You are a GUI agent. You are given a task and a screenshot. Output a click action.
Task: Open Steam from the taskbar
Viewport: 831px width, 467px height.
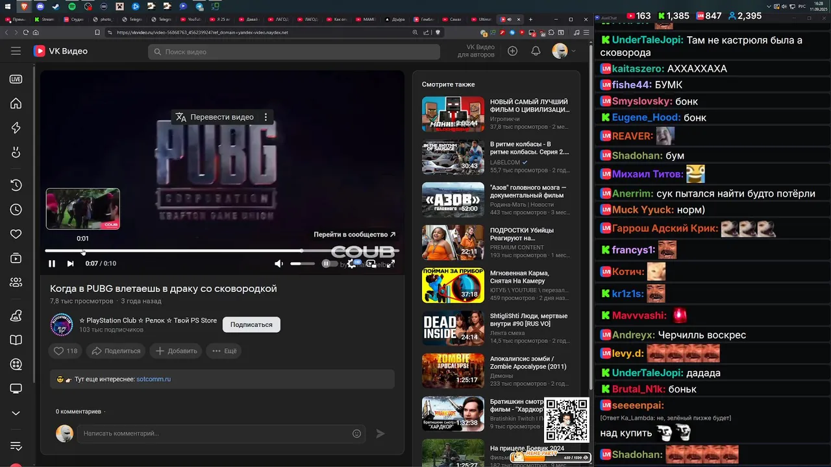click(x=56, y=6)
